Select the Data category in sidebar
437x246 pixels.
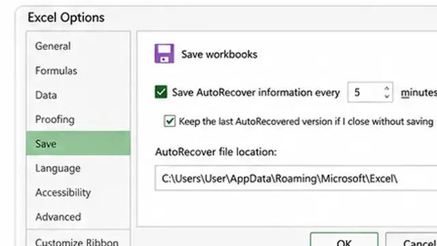(x=78, y=95)
